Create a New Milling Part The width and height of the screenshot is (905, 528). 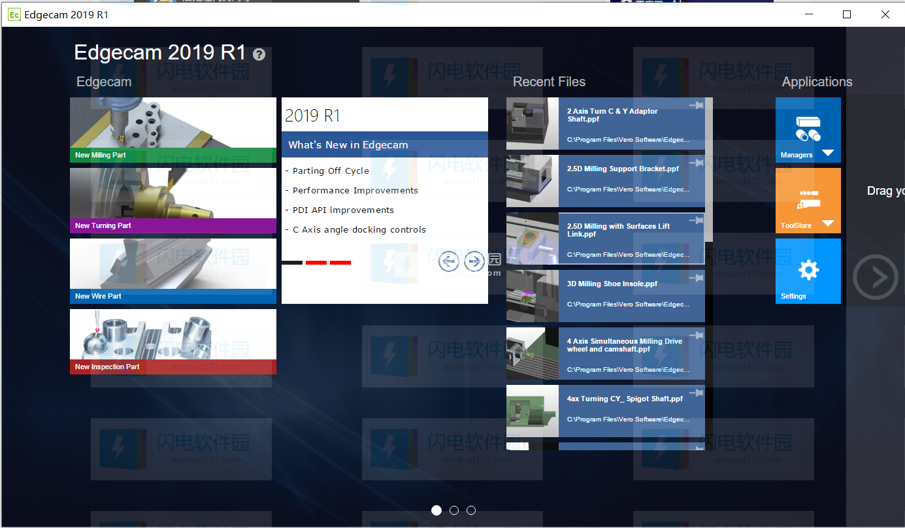[173, 129]
